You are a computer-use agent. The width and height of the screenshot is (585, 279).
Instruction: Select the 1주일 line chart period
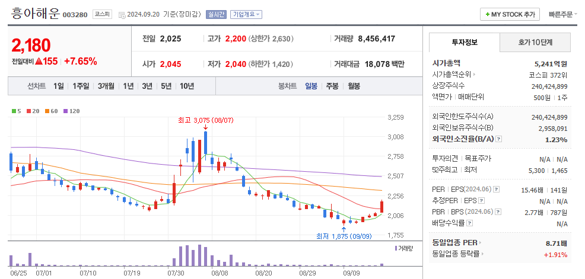[x=81, y=86]
